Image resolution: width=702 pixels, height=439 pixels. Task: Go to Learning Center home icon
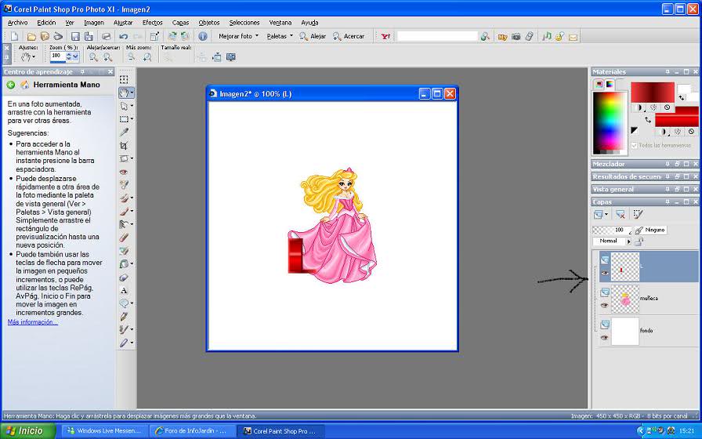click(x=25, y=85)
